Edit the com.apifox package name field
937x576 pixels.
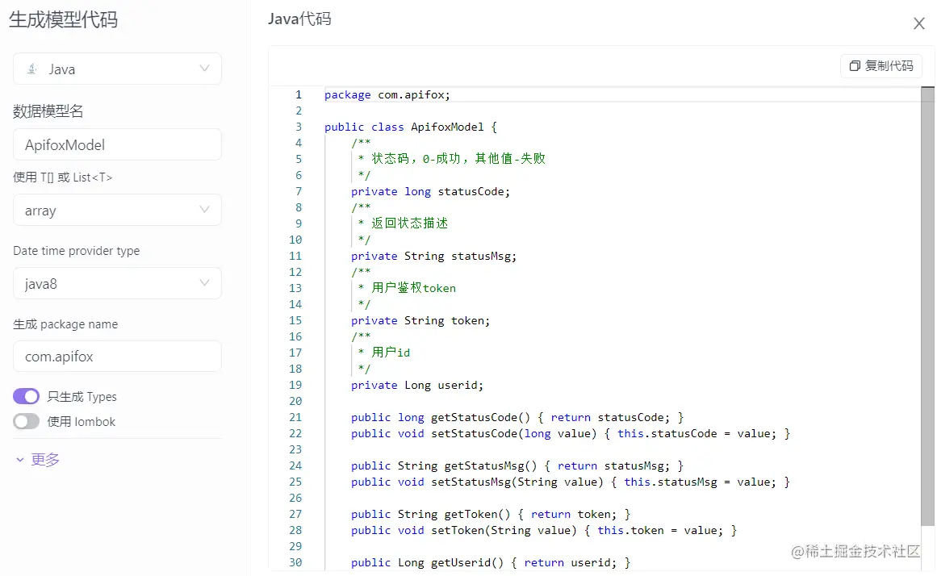[x=117, y=357]
